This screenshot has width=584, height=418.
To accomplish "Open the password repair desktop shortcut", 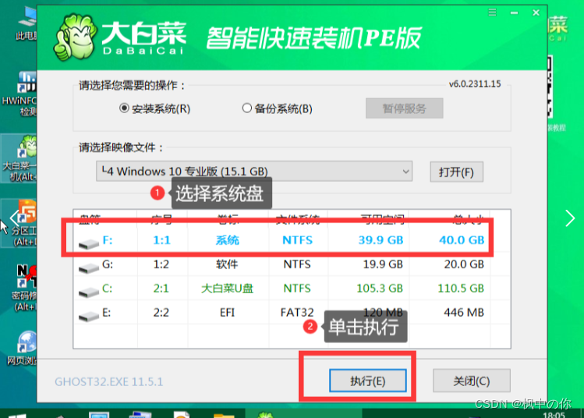I will (x=24, y=287).
